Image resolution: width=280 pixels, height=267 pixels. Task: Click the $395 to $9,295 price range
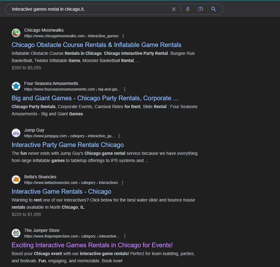(x=26, y=68)
